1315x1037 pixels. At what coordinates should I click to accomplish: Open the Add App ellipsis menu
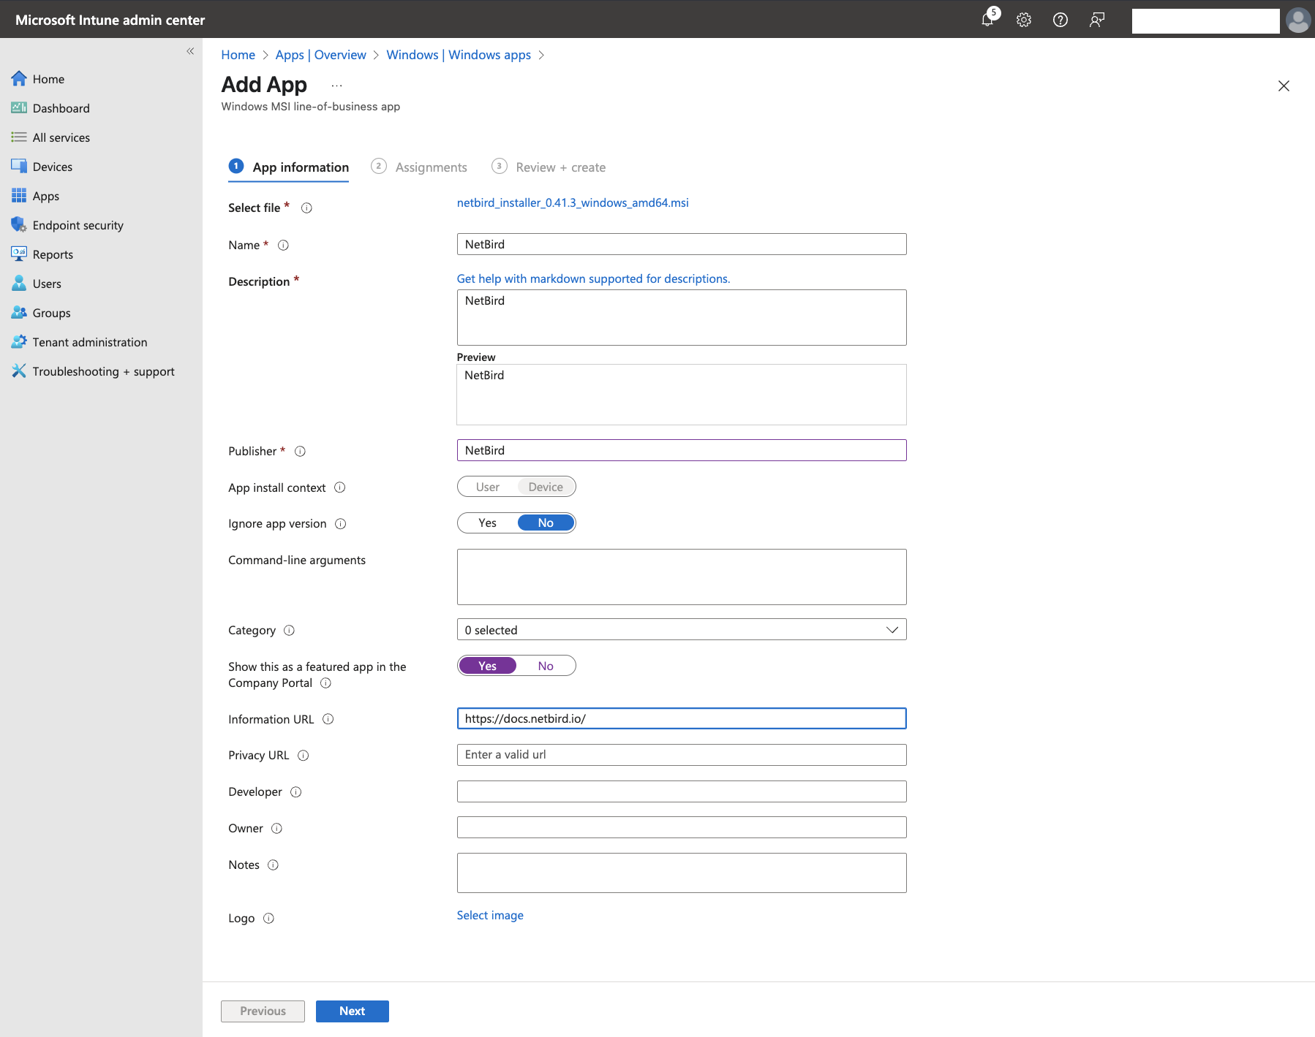pos(336,86)
